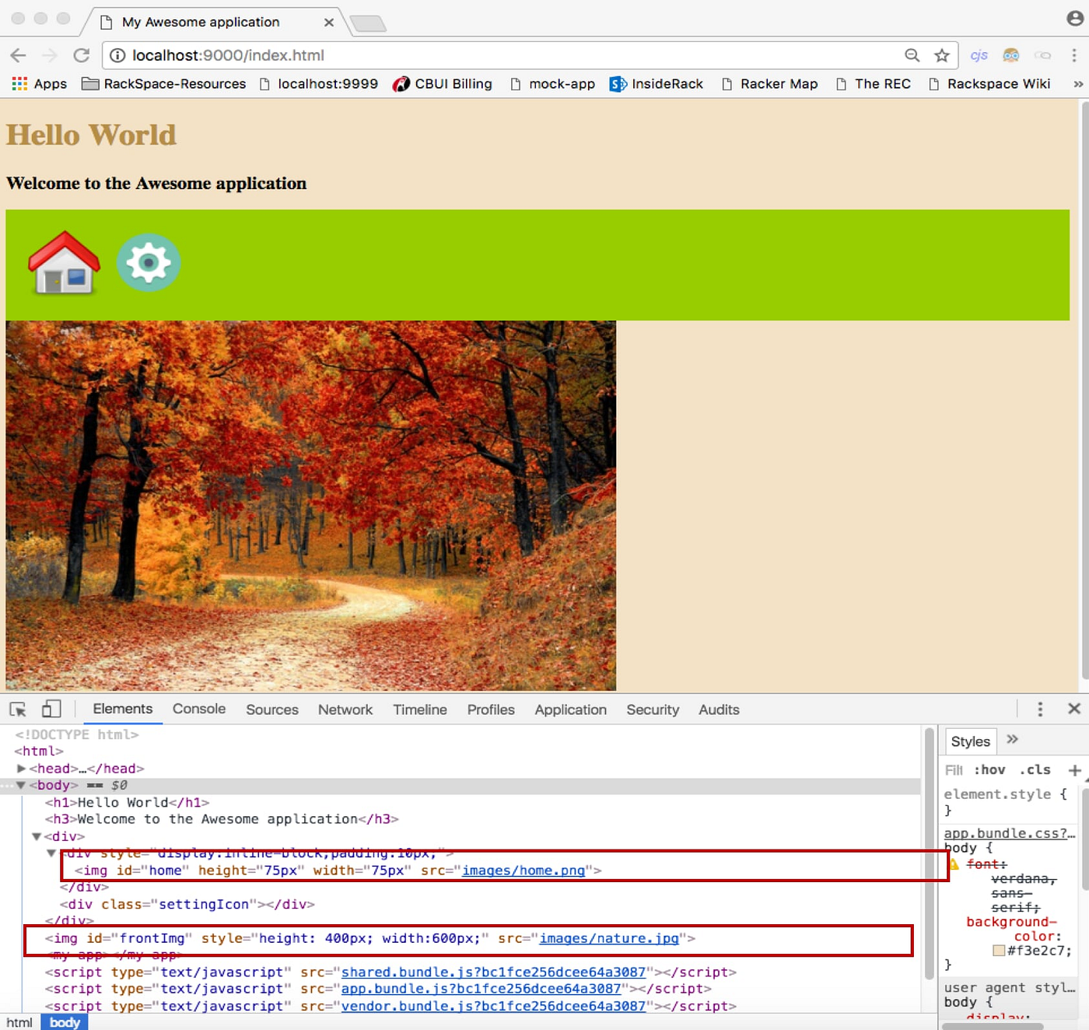Expand the head node in DOM tree
1089x1030 pixels.
pyautogui.click(x=21, y=769)
